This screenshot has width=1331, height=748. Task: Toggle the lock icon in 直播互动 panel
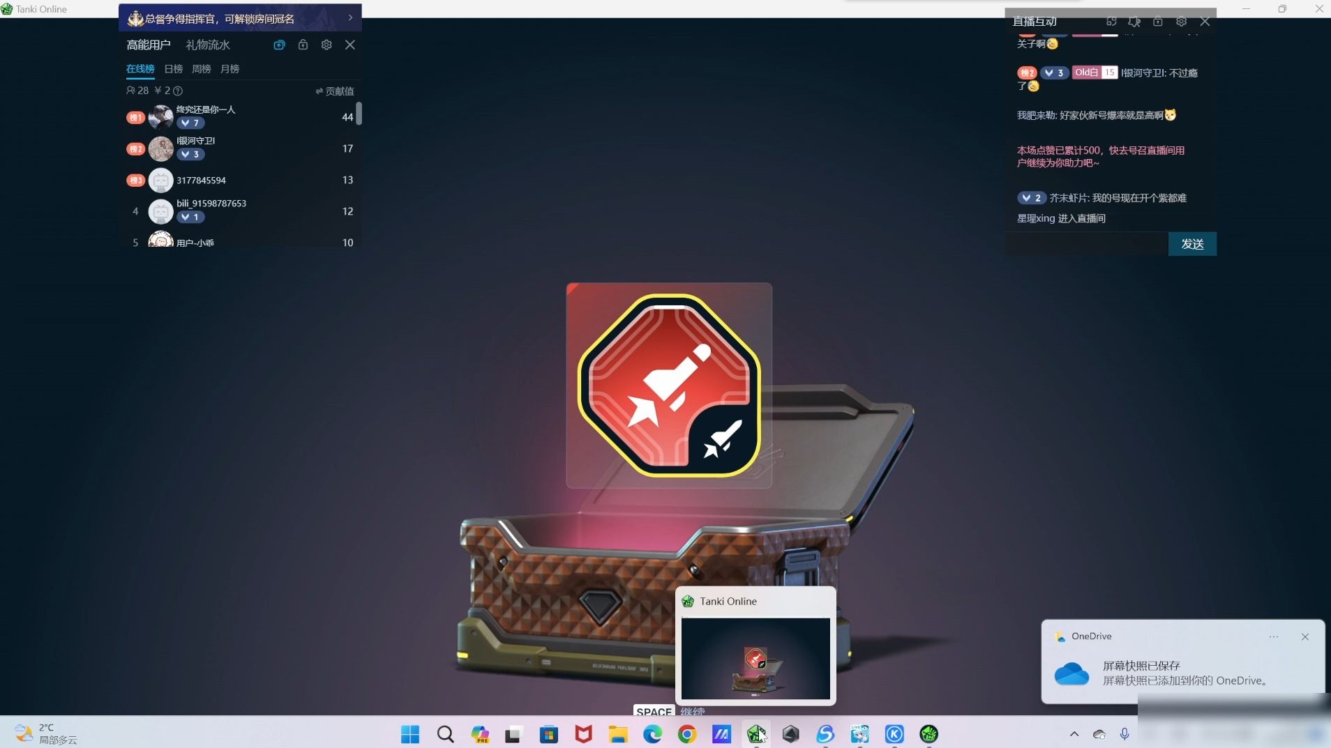(x=1158, y=22)
